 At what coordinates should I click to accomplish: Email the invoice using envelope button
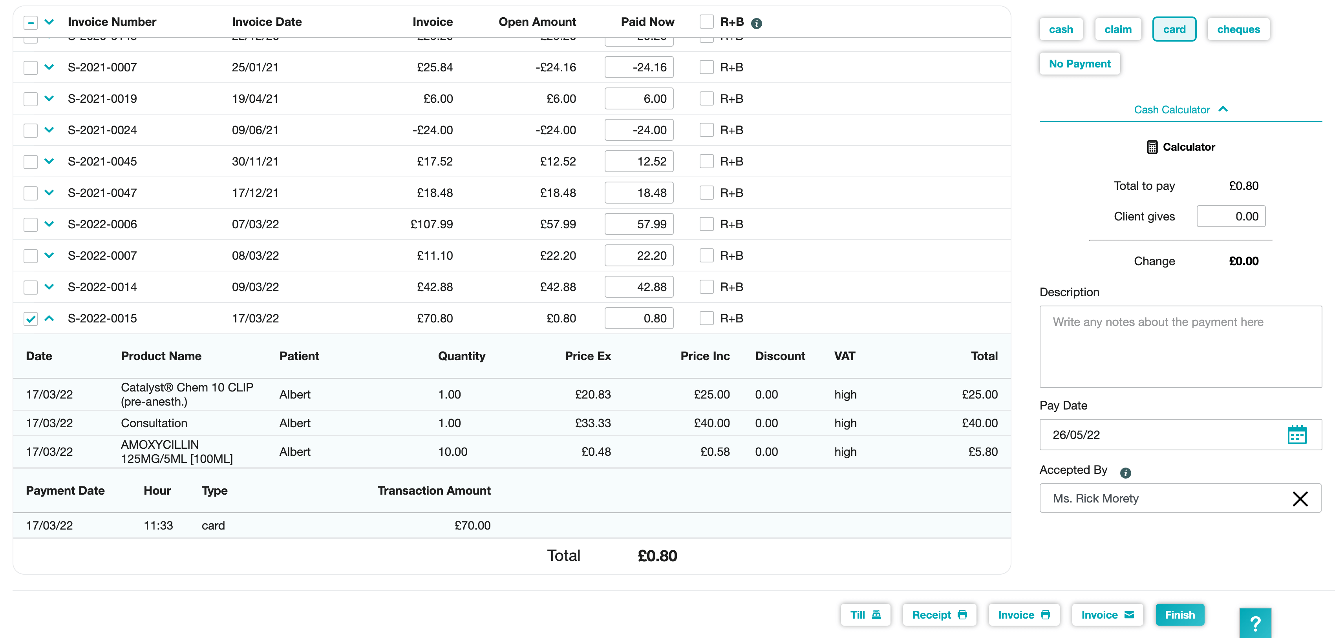(1106, 615)
